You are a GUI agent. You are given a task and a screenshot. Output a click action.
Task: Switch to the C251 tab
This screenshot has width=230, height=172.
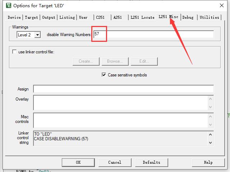point(103,17)
